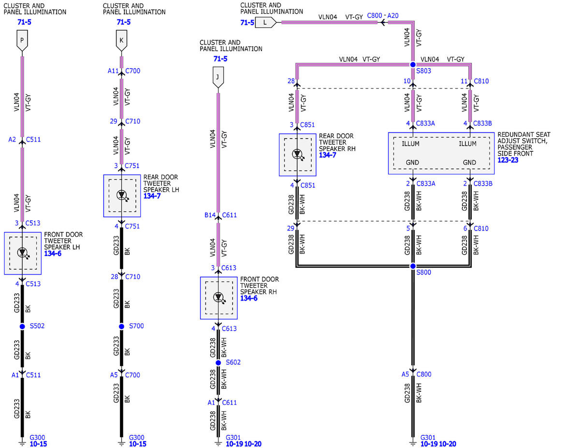The image size is (580, 448).
Task: Click the 4 C613 connector label
Action: pyautogui.click(x=223, y=329)
